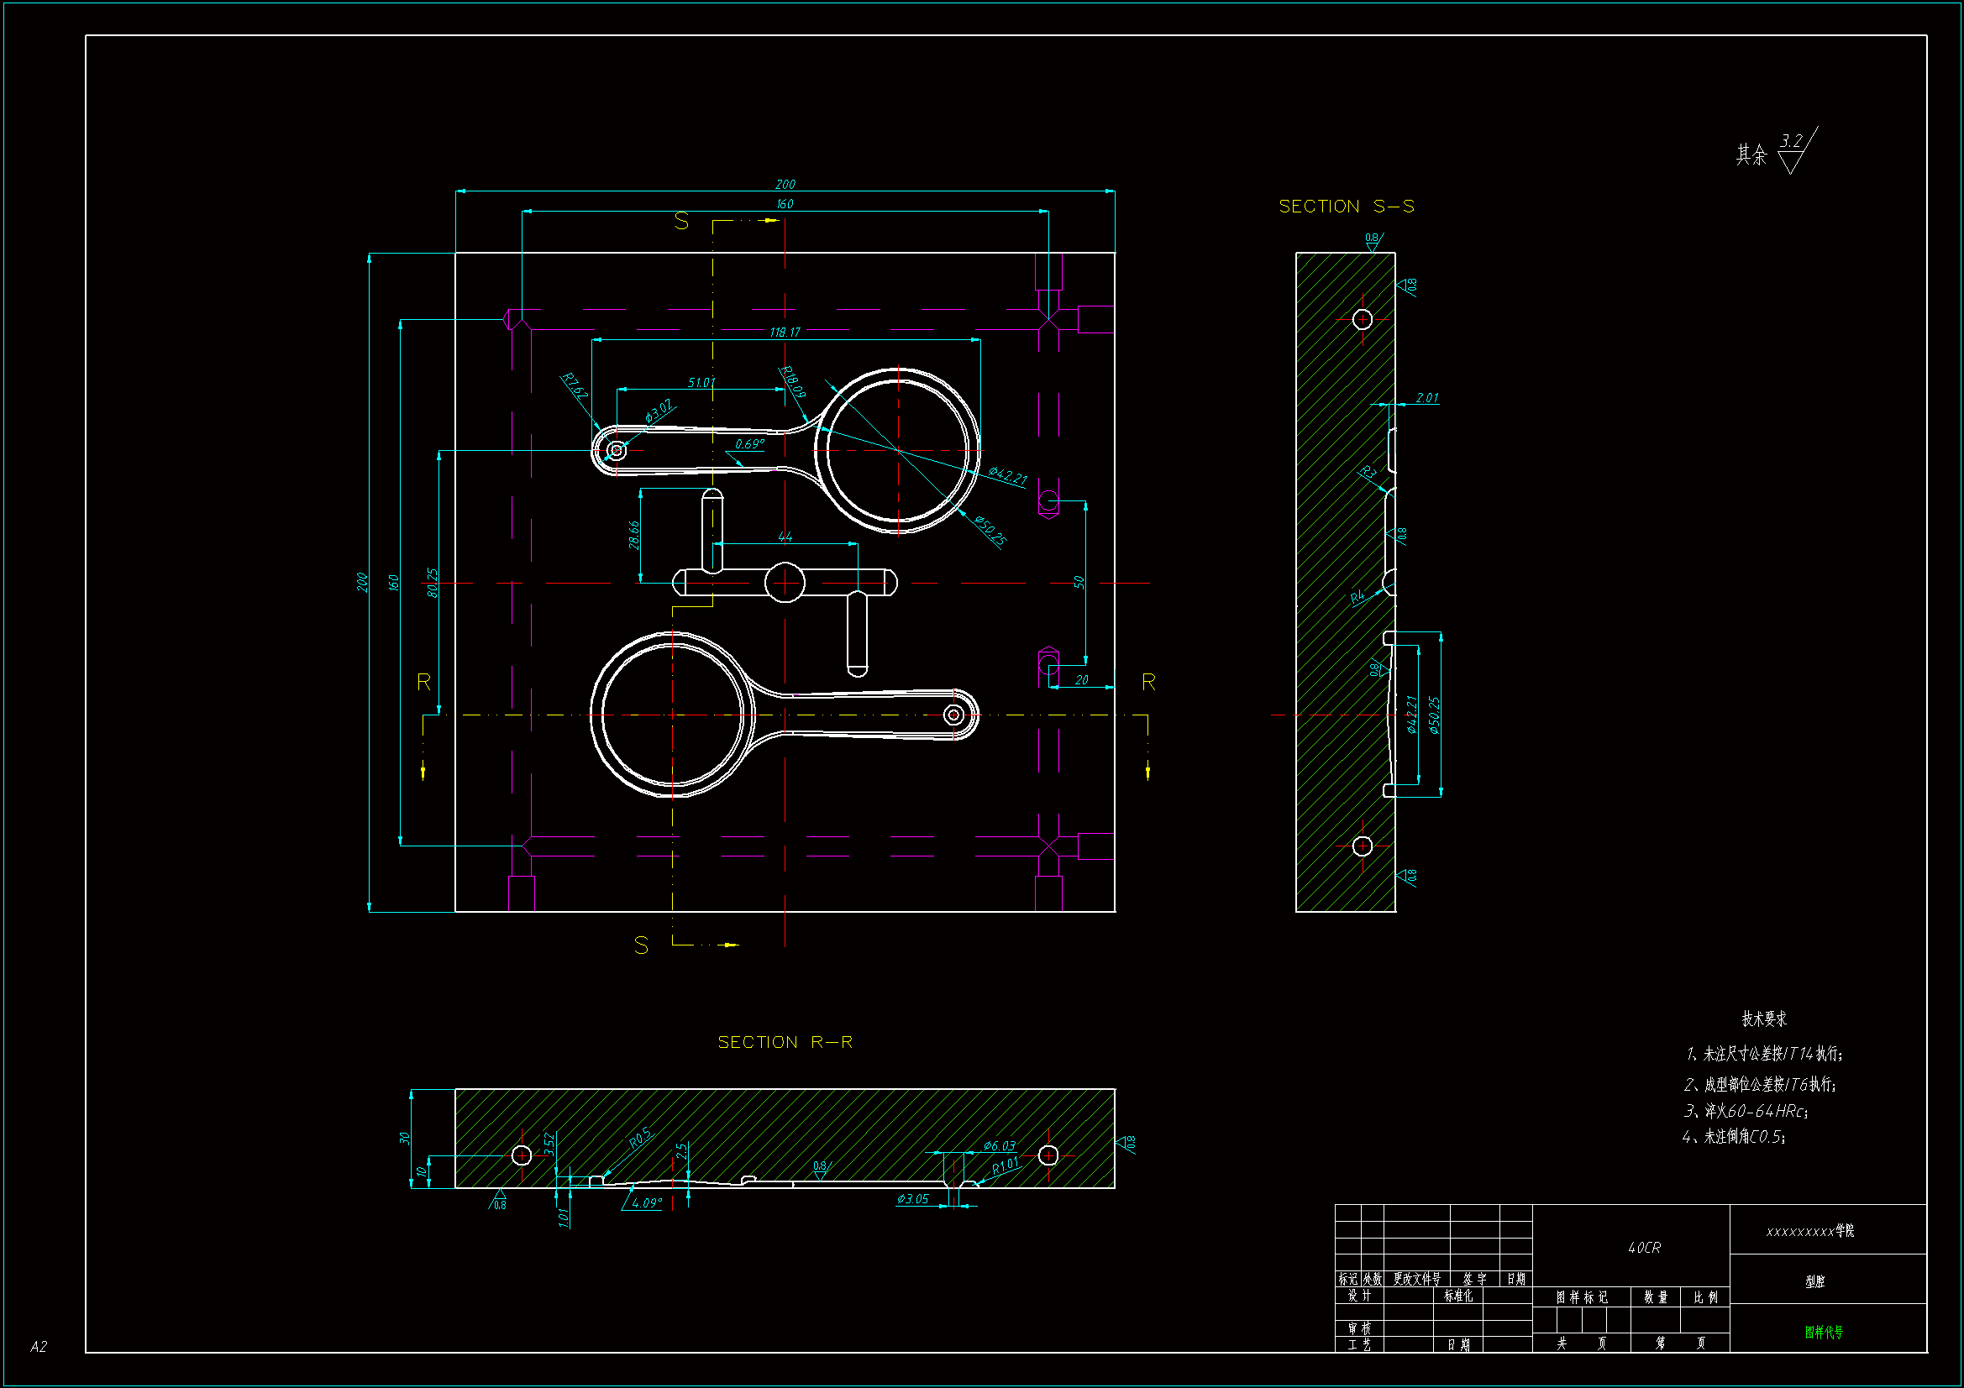This screenshot has width=1964, height=1388.
Task: Click the 40CR material text in title block
Action: coord(1644,1248)
